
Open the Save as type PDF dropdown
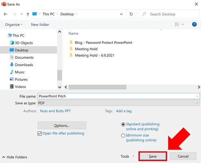pos(118,103)
